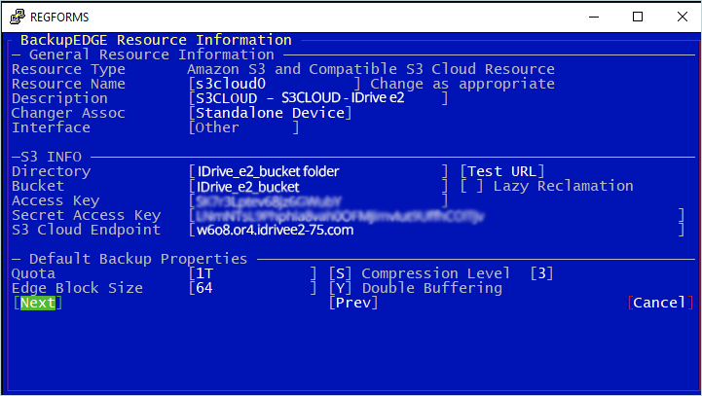Click the Test URL button
The height and width of the screenshot is (396, 702).
tap(502, 171)
